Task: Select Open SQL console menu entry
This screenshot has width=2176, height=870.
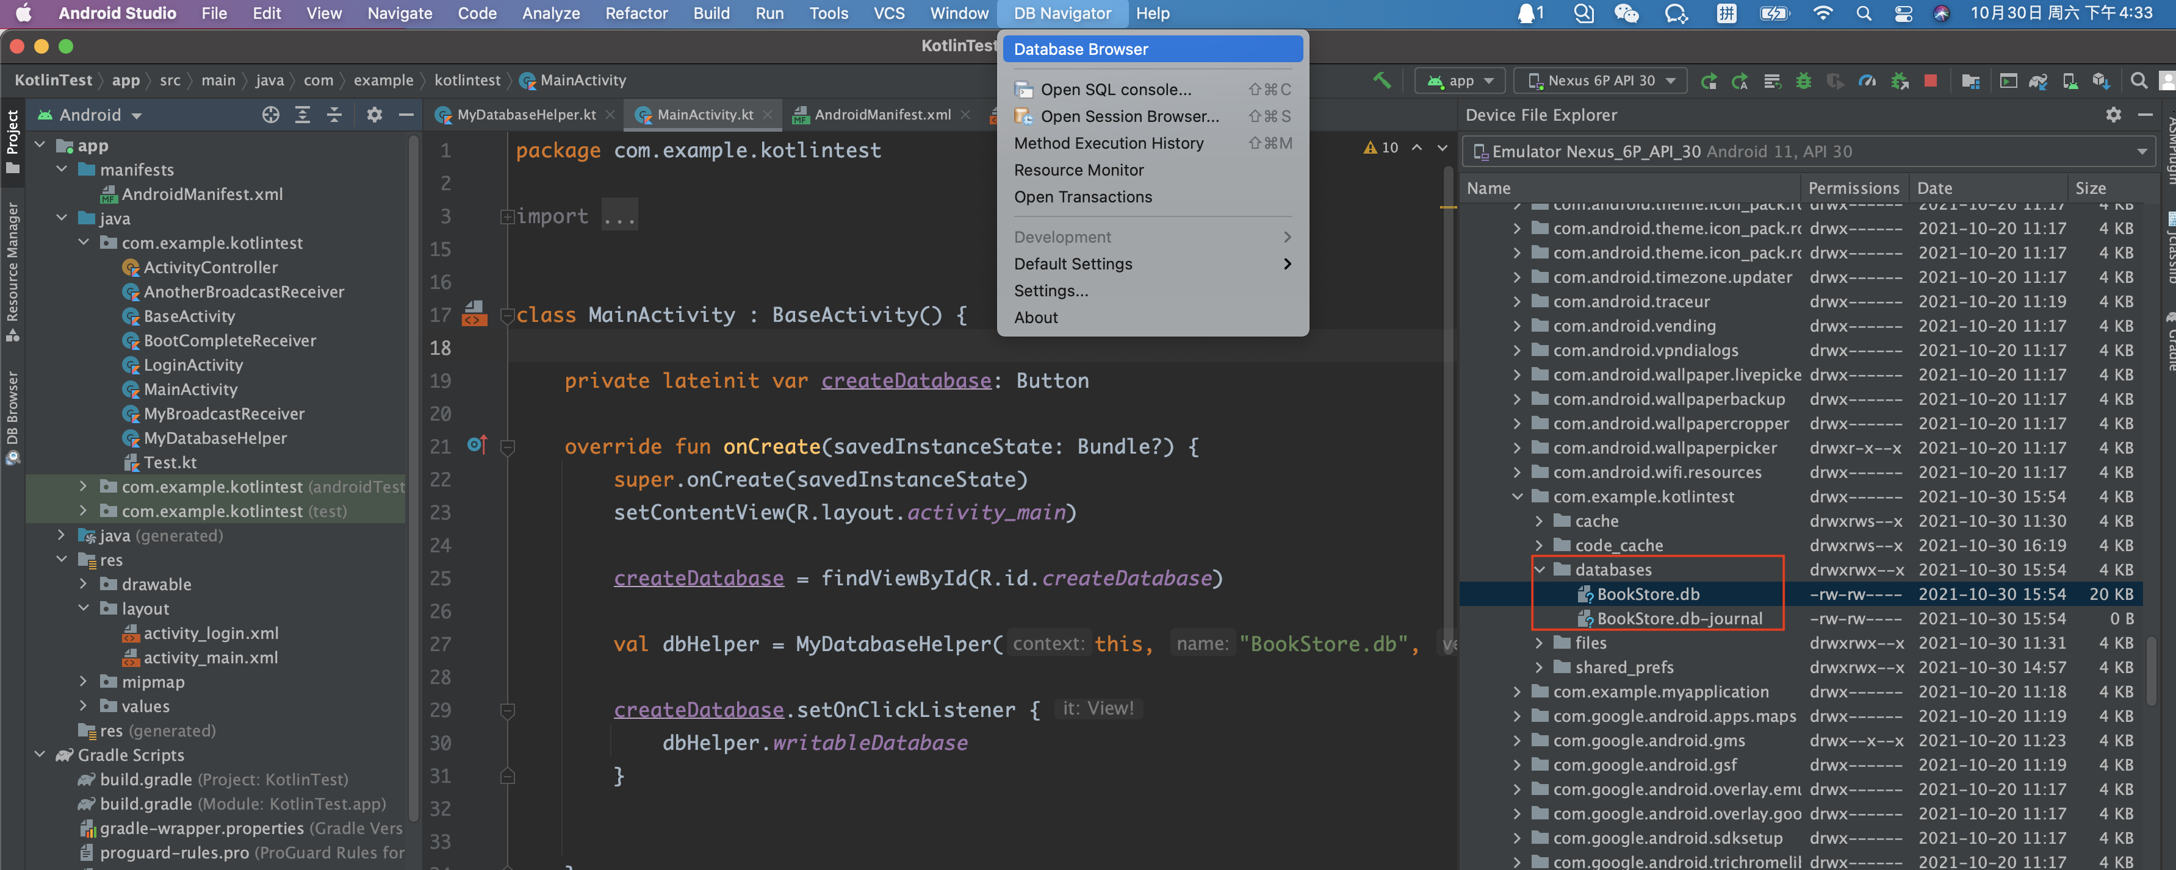Action: coord(1115,90)
